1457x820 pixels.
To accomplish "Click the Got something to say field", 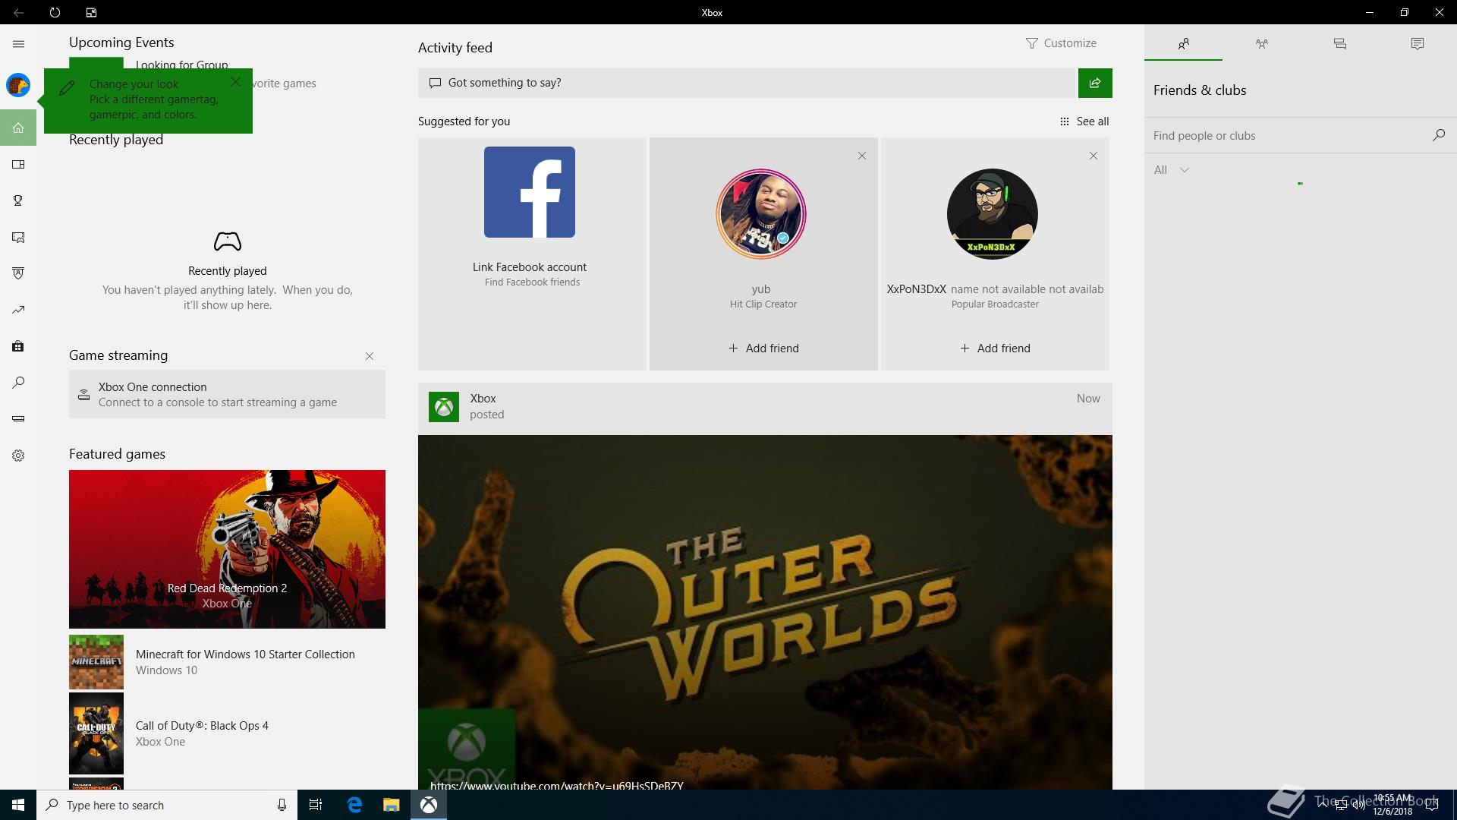I will 747,83.
